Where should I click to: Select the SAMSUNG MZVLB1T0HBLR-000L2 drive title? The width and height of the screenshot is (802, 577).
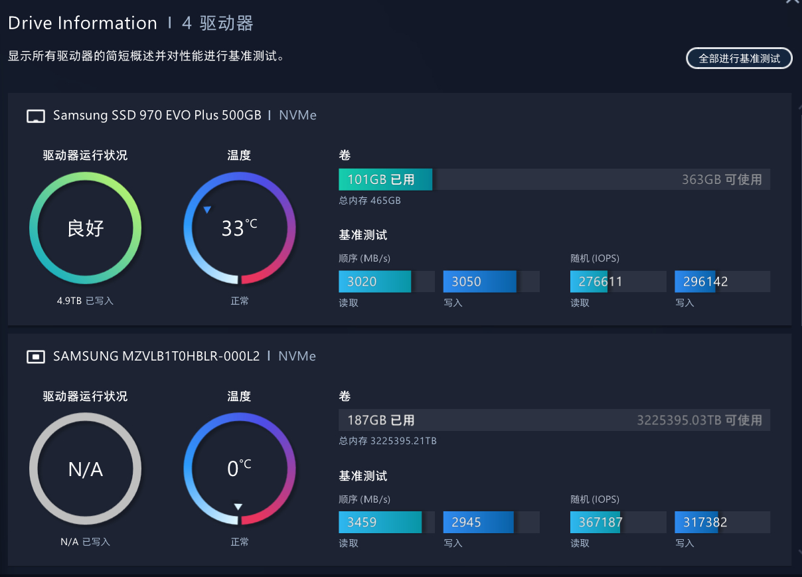[x=157, y=357]
